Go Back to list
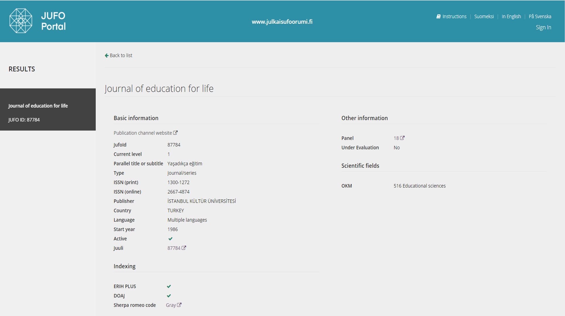The width and height of the screenshot is (565, 316). [x=121, y=55]
